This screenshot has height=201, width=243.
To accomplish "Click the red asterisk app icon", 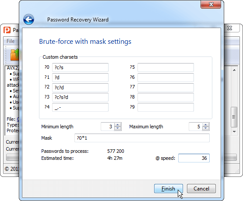I will click(7, 30).
